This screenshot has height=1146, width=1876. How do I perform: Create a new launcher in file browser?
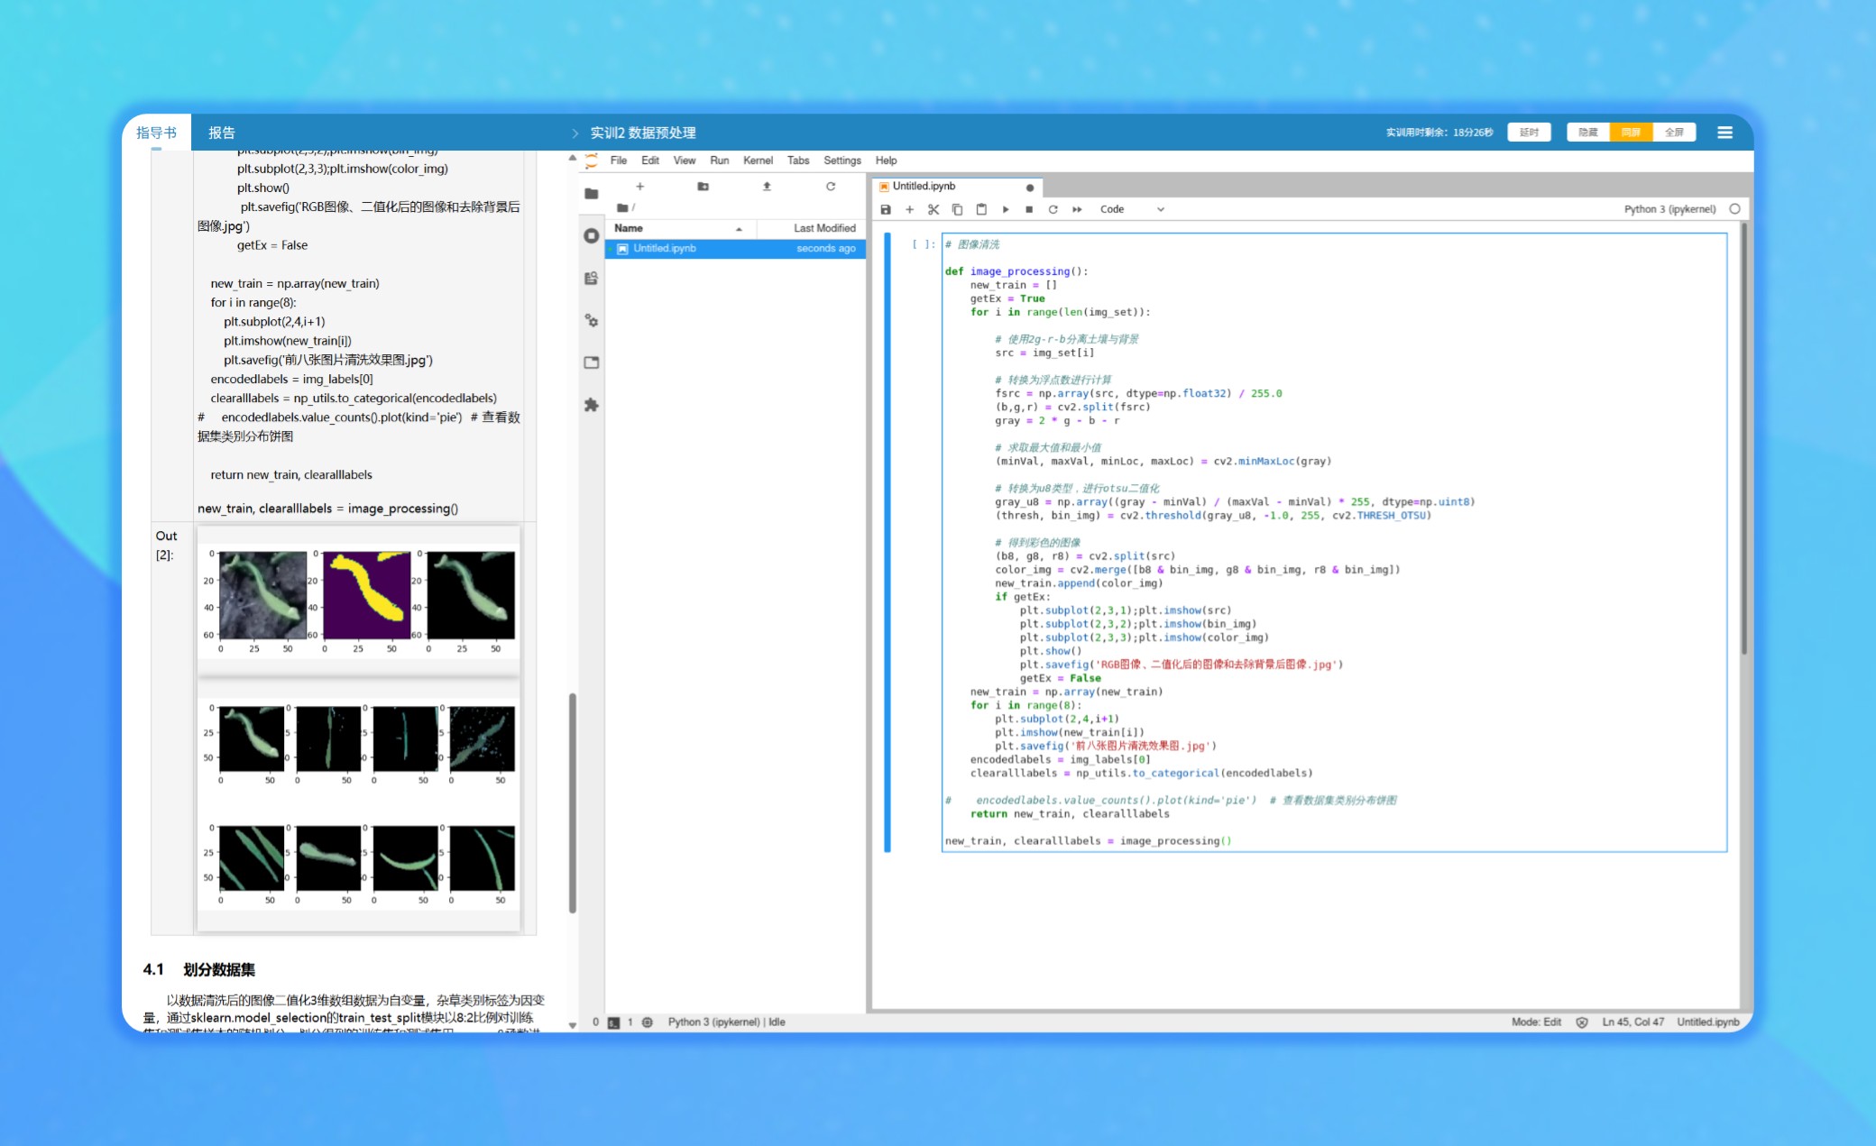coord(639,187)
